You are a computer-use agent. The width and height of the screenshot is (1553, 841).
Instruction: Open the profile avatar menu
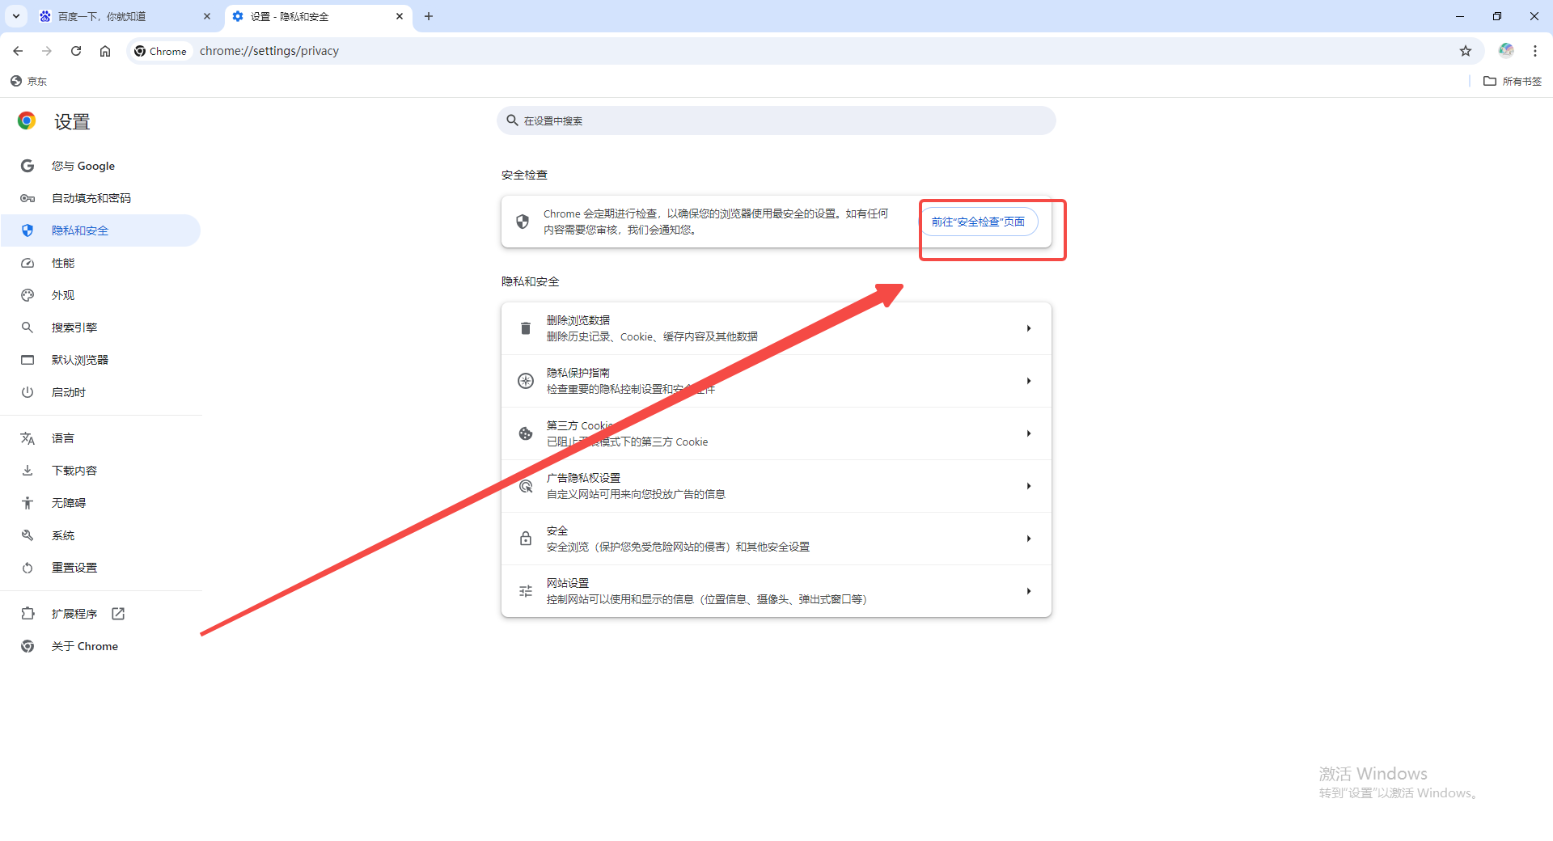[1506, 51]
